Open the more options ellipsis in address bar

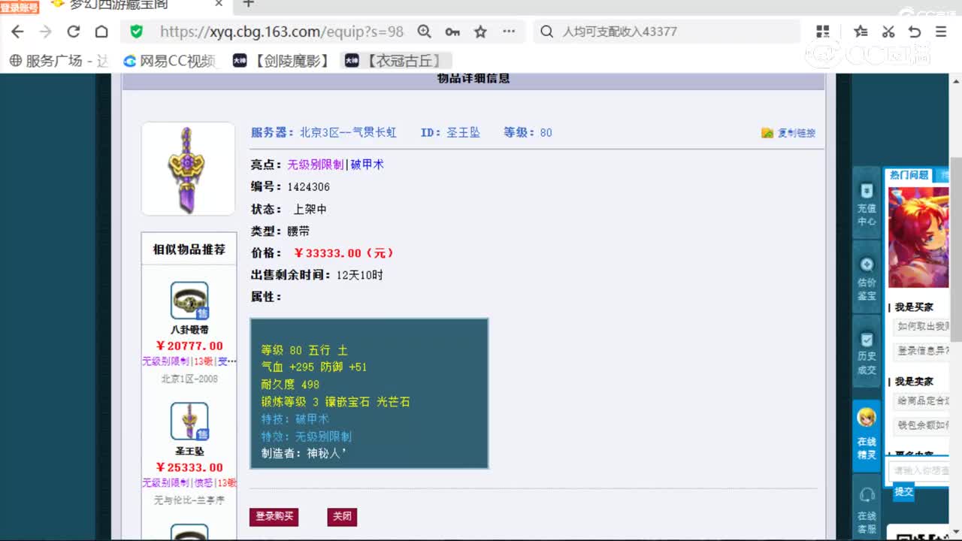click(508, 32)
